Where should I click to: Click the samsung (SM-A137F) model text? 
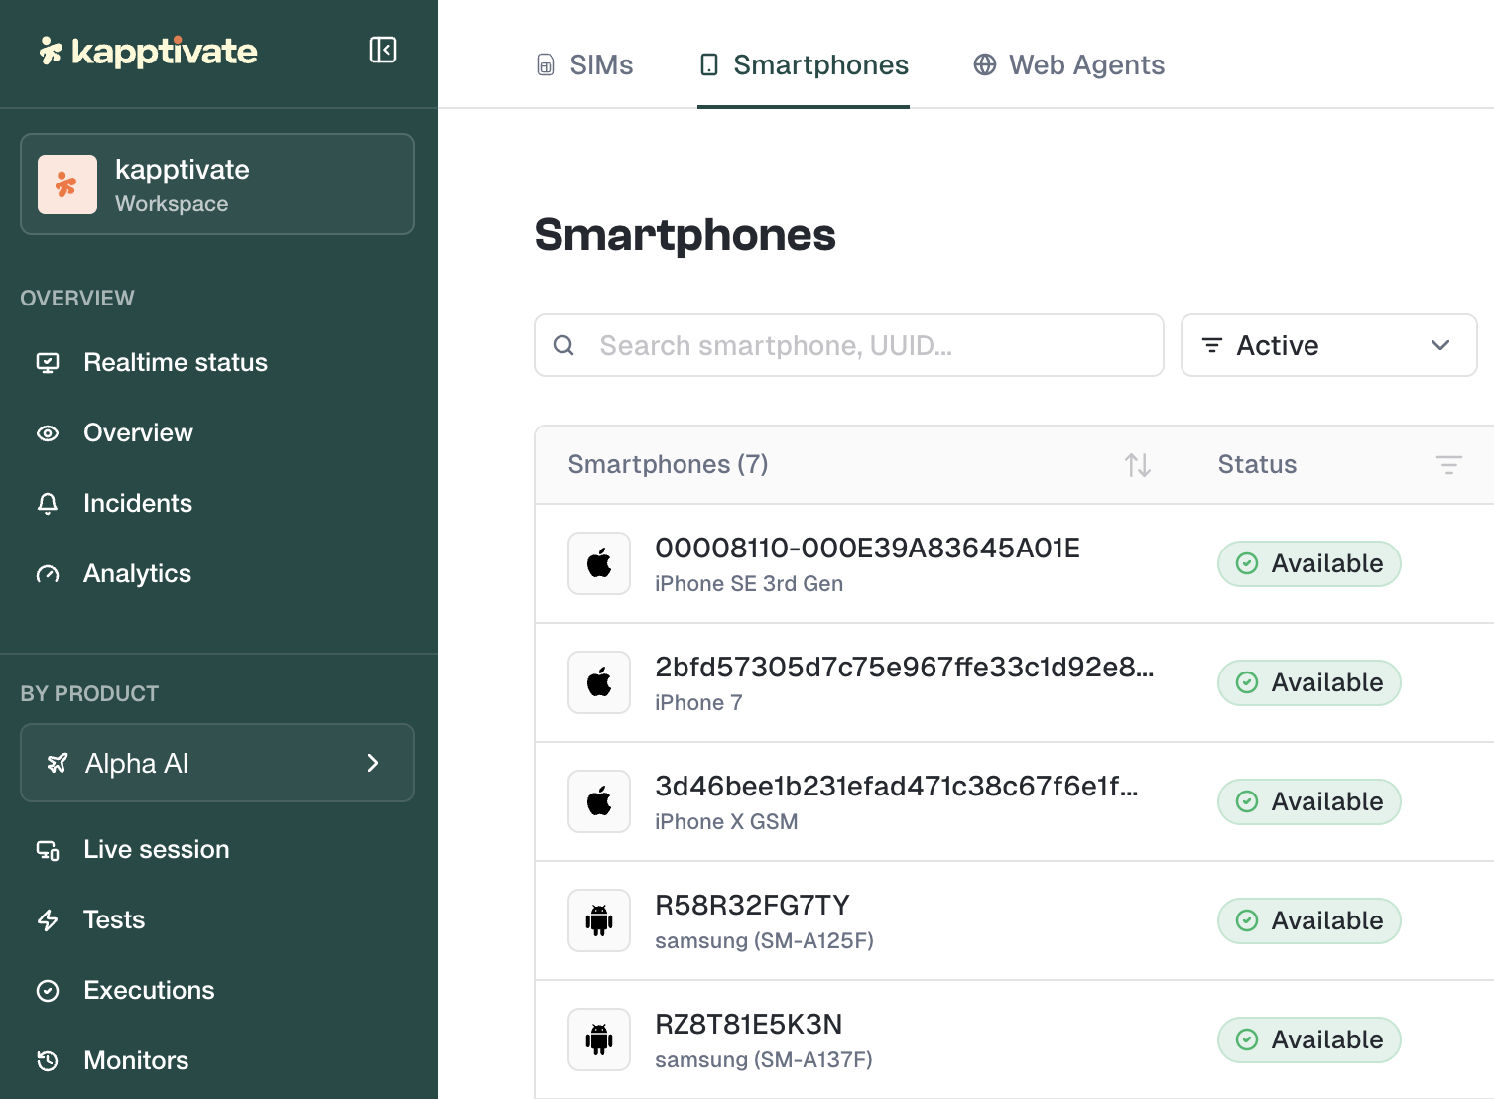(x=764, y=1060)
